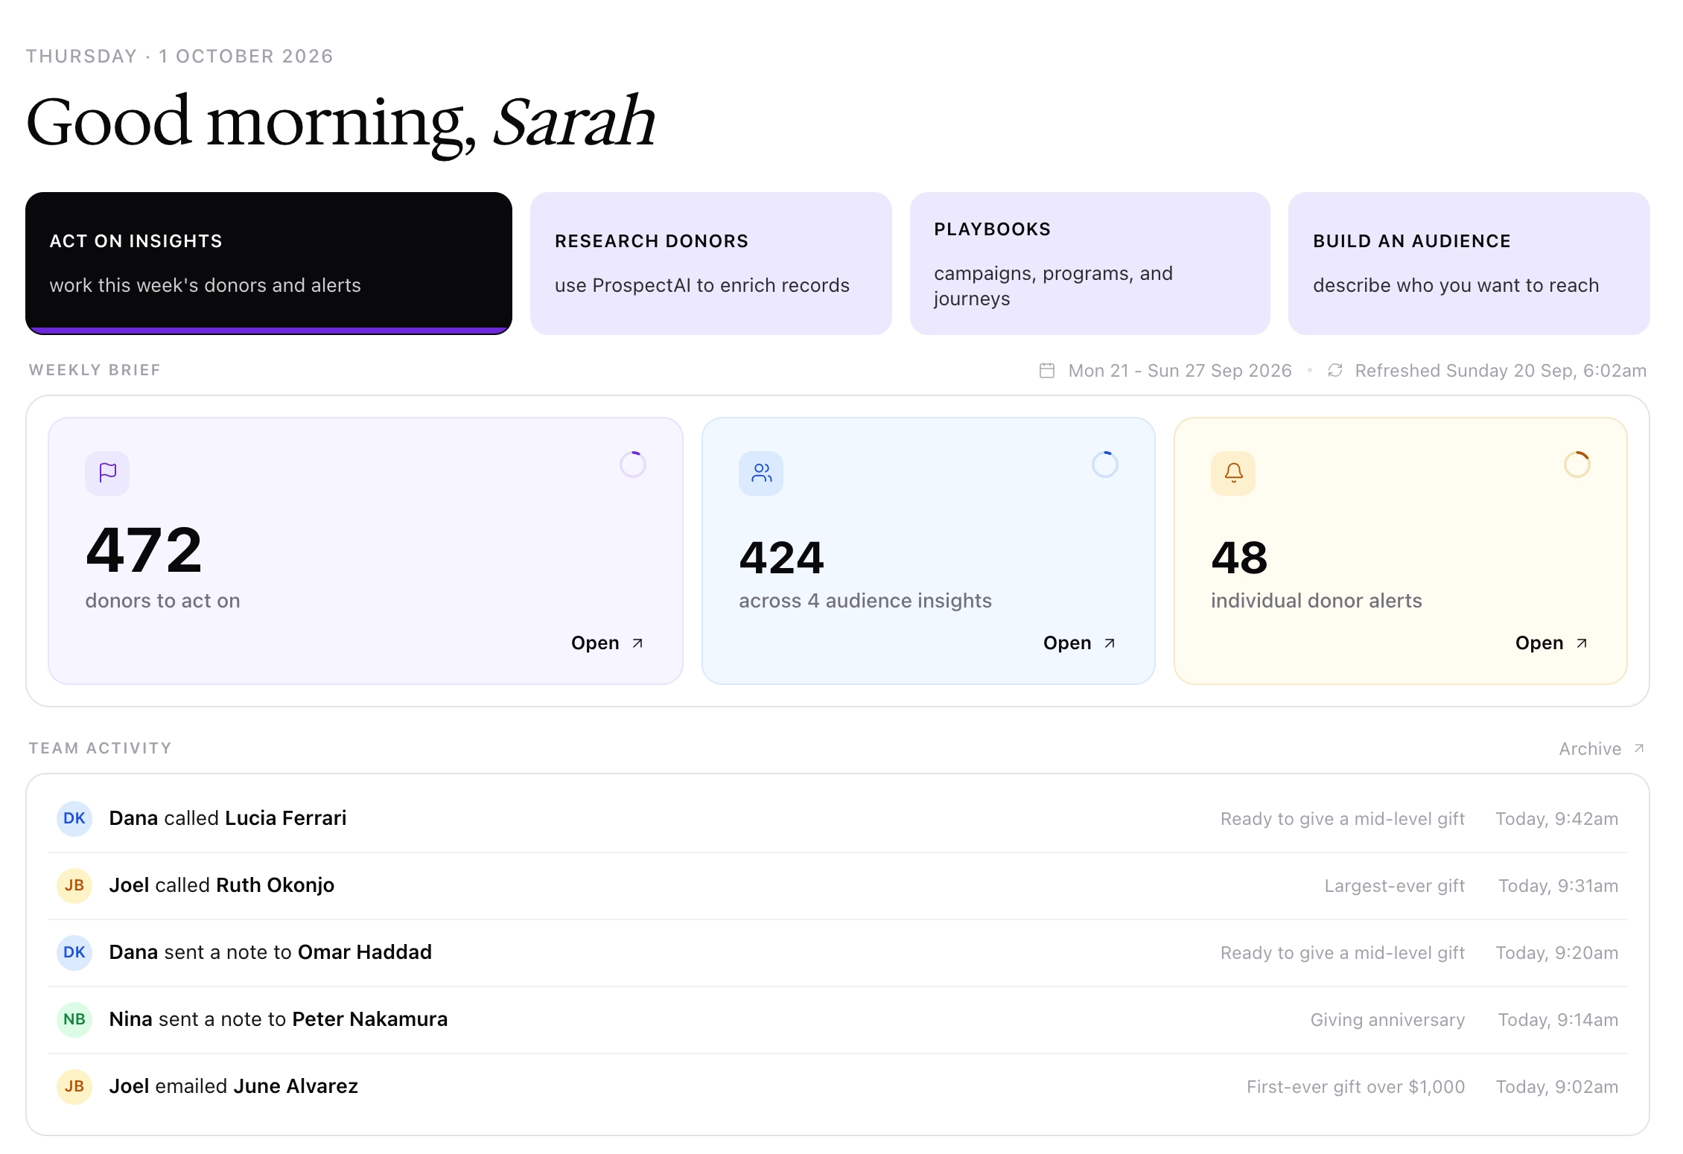Click the people icon on audience insights card
Screen dimensions: 1683x1154
point(761,473)
